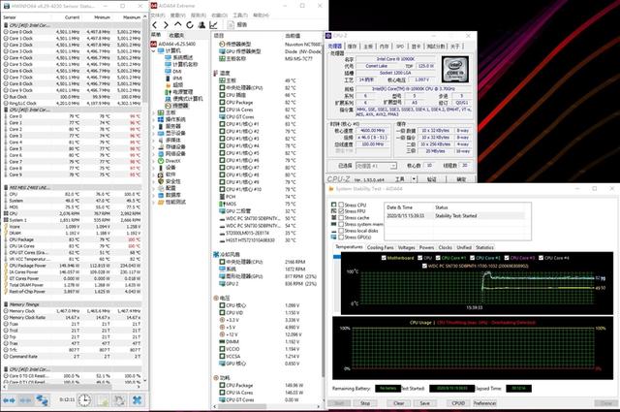Switch to Clocks tab
This screenshot has width=620, height=412.
point(445,247)
